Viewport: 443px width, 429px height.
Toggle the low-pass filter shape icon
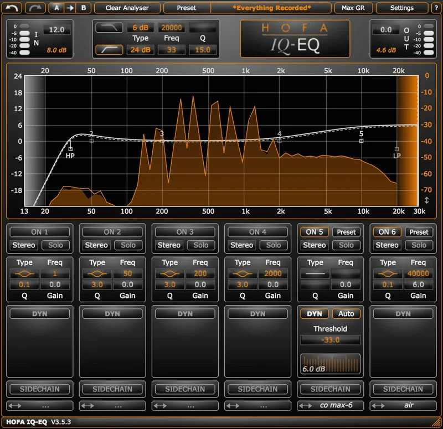point(109,28)
